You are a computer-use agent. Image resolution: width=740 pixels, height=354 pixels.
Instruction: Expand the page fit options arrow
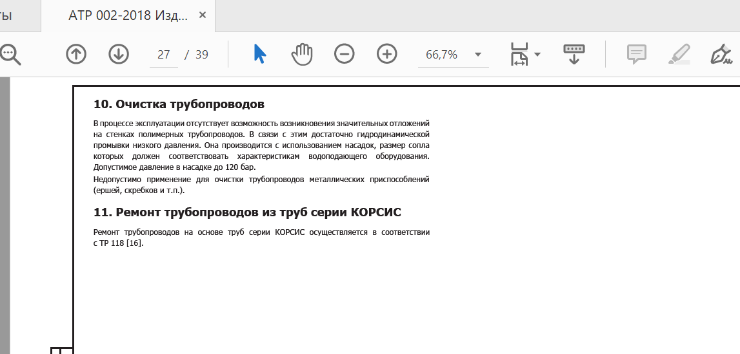click(x=537, y=55)
